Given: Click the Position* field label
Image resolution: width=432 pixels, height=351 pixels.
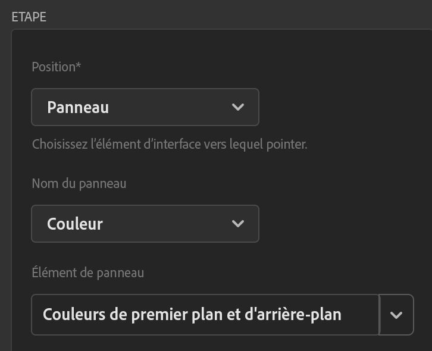Looking at the screenshot, I should [54, 67].
